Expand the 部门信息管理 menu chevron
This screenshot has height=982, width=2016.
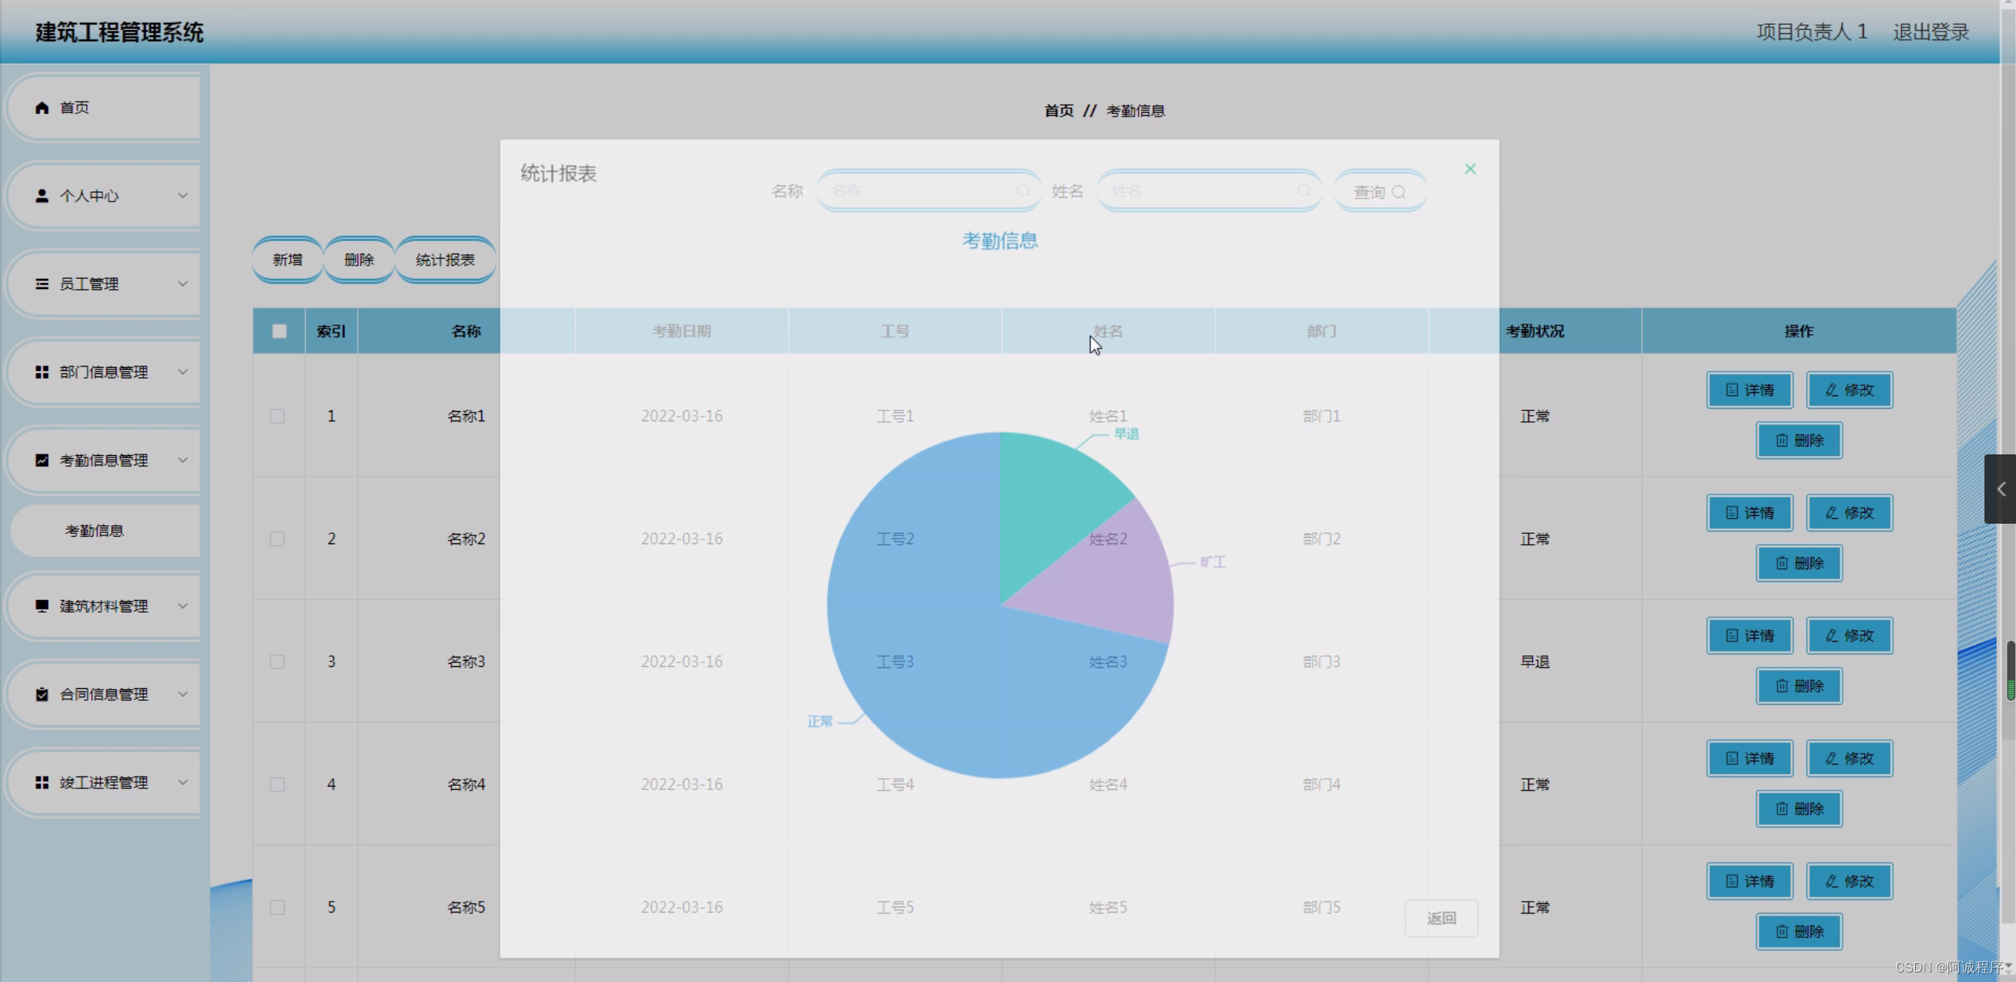click(183, 372)
